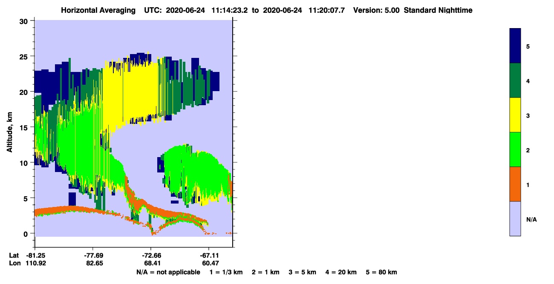Screen dimensions: 554x284
Task: Click the '3 = 5 km' legend text
Action: (x=302, y=273)
